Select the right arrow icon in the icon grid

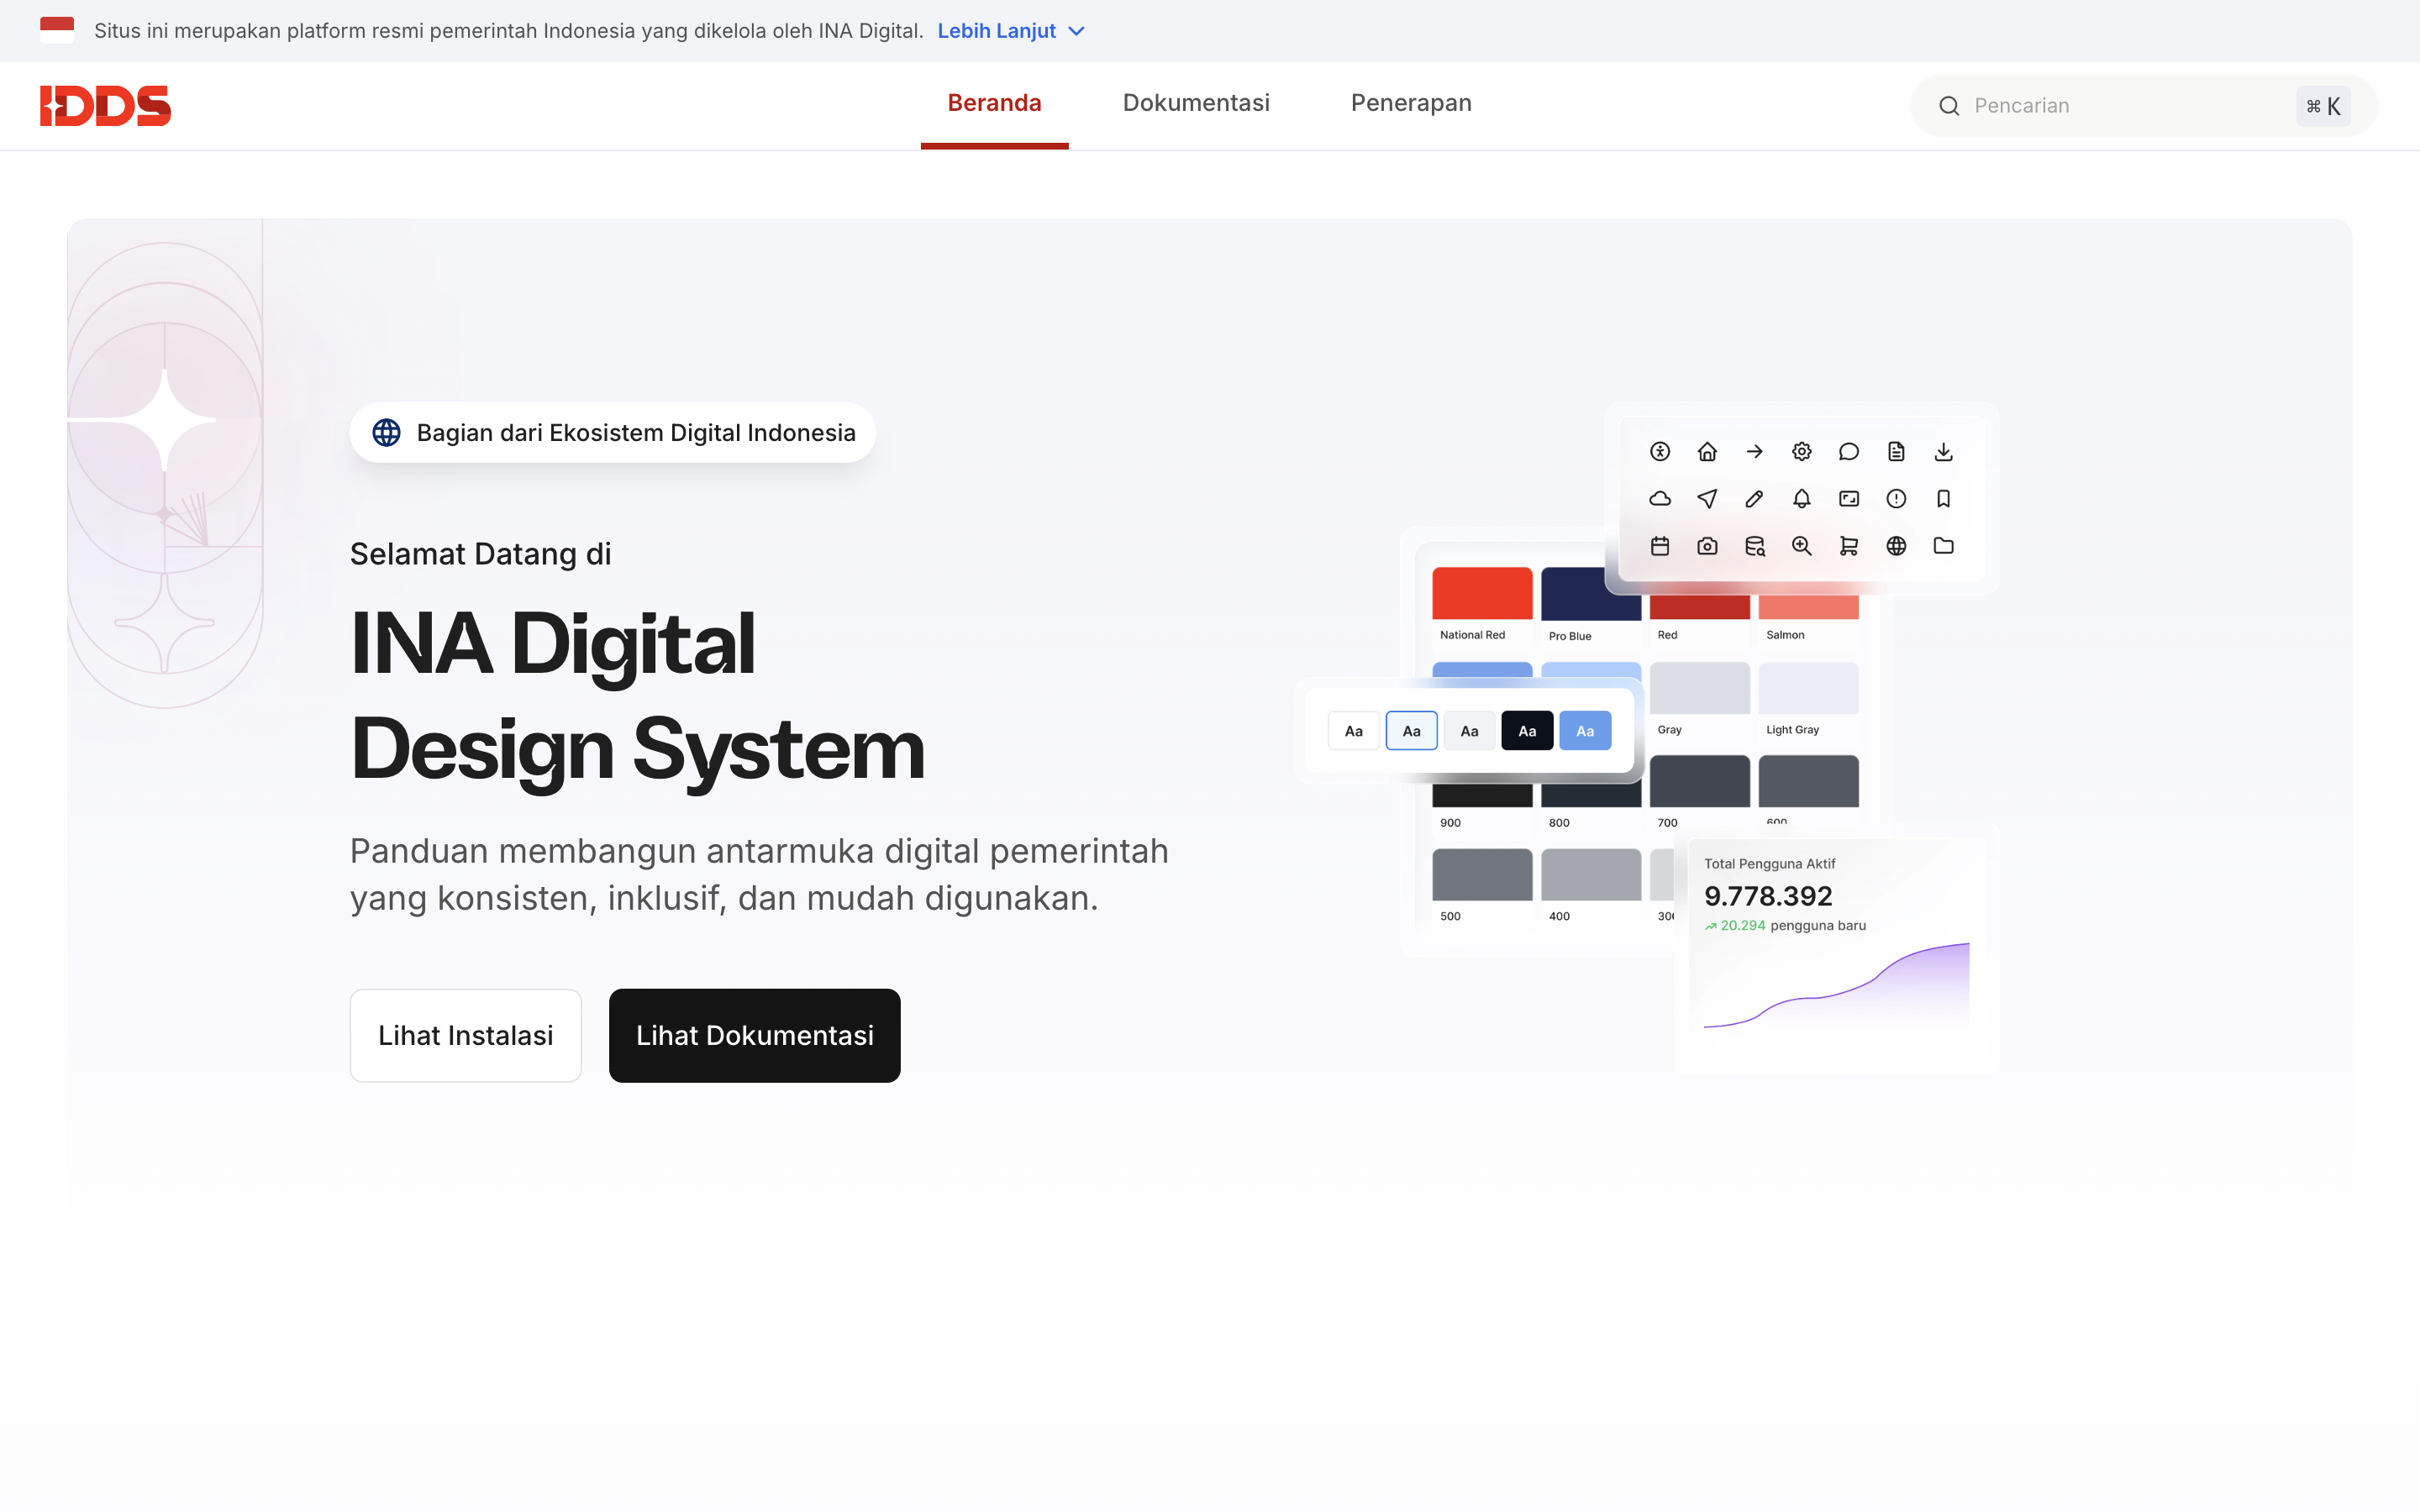1754,452
